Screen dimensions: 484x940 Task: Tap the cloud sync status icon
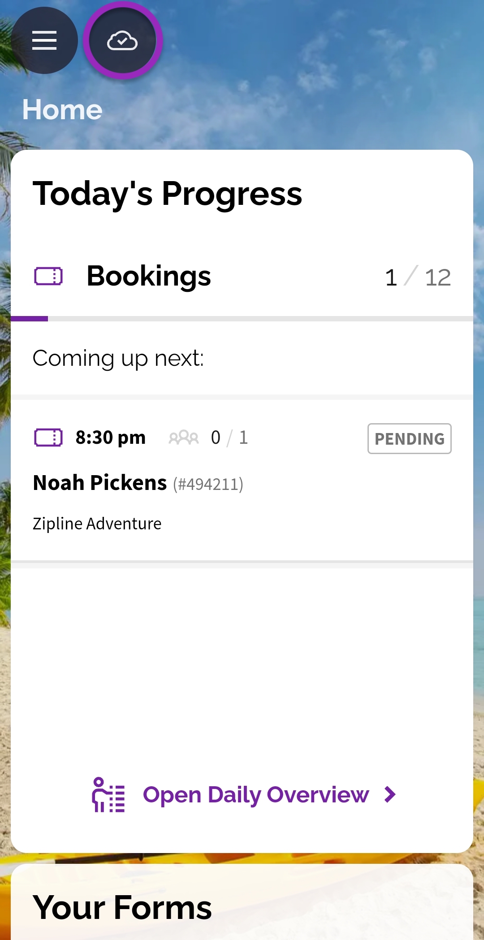point(122,40)
